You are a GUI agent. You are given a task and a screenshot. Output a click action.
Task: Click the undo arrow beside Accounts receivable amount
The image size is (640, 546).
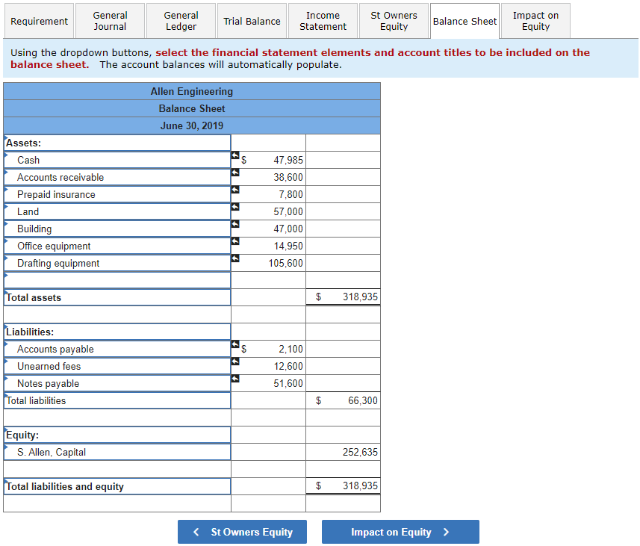click(x=234, y=174)
